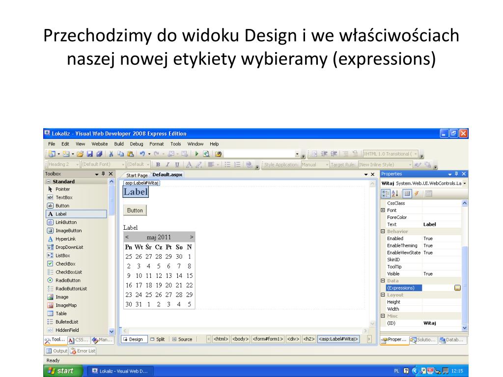Image resolution: width=503 pixels, height=377 pixels.
Task: Open the Format menu
Action: (x=157, y=144)
